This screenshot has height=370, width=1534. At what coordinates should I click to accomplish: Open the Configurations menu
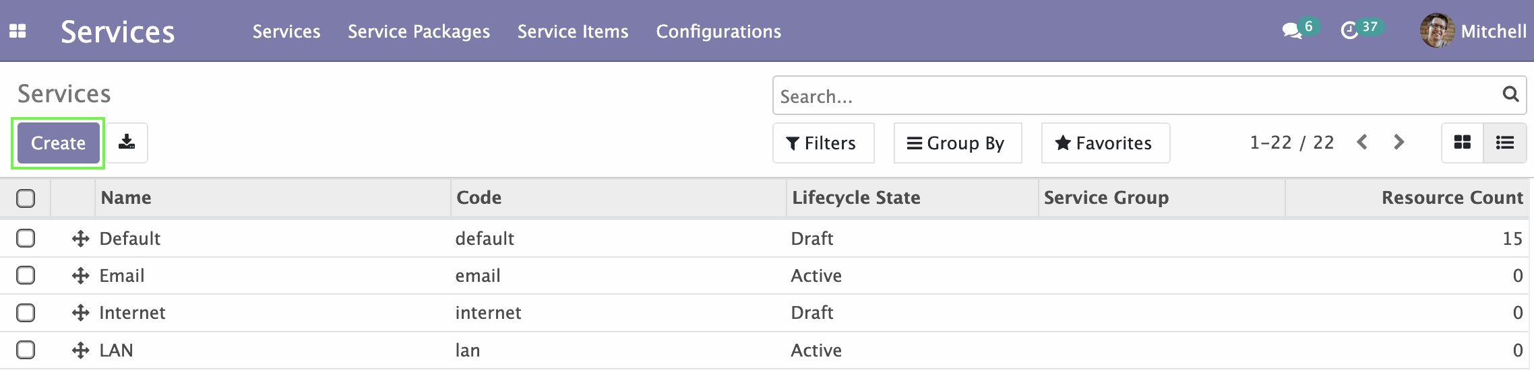tap(718, 32)
